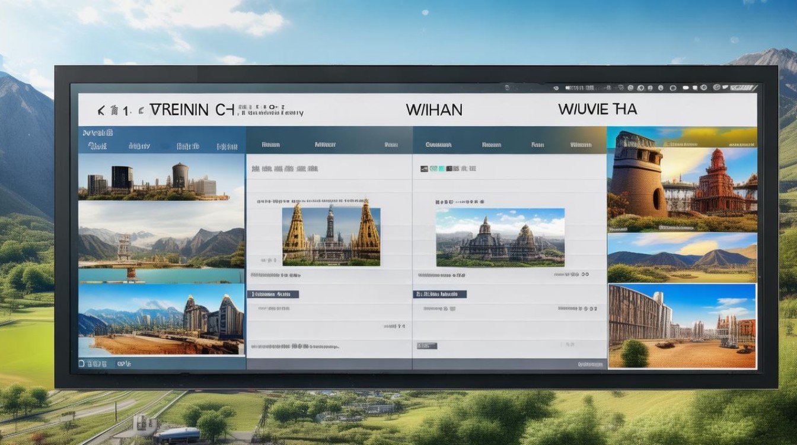The image size is (797, 445).
Task: Open the lakeside skyscrapers and snowy mountains thumbnail
Action: (x=161, y=320)
